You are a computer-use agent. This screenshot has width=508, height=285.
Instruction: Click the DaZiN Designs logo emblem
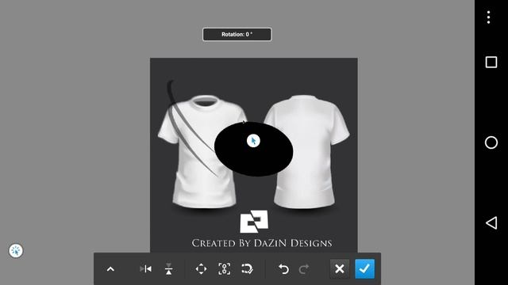point(254,222)
